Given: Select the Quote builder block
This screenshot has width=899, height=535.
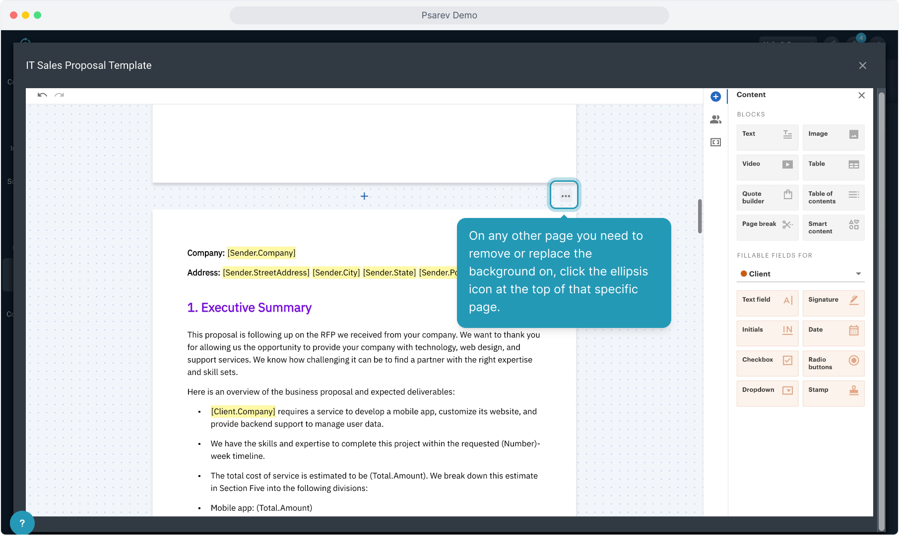Looking at the screenshot, I should tap(767, 197).
